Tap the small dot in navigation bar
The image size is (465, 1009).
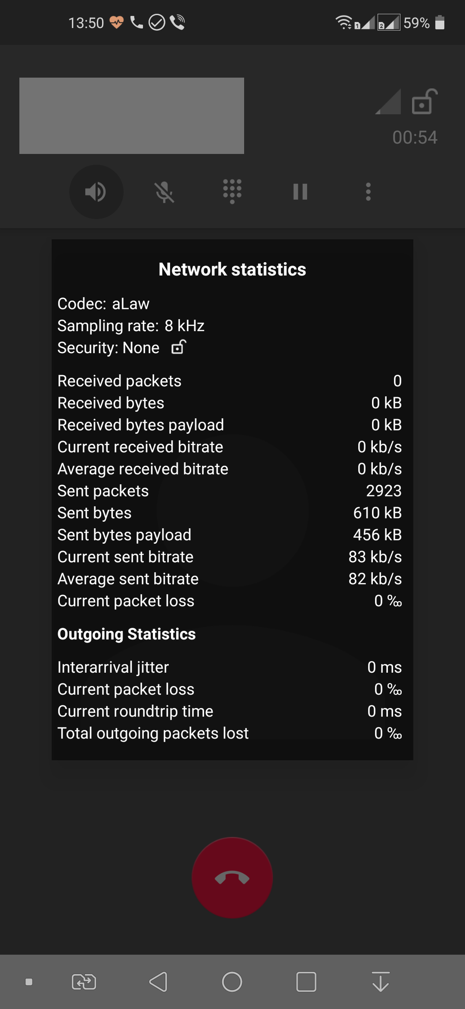(29, 982)
